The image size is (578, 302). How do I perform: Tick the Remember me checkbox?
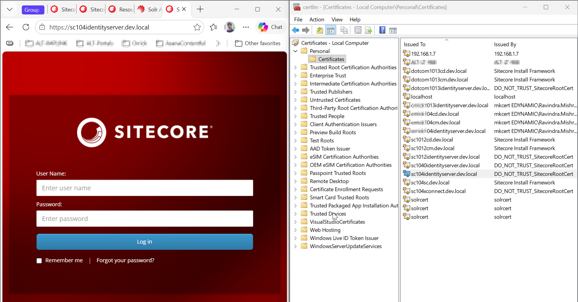pyautogui.click(x=39, y=261)
